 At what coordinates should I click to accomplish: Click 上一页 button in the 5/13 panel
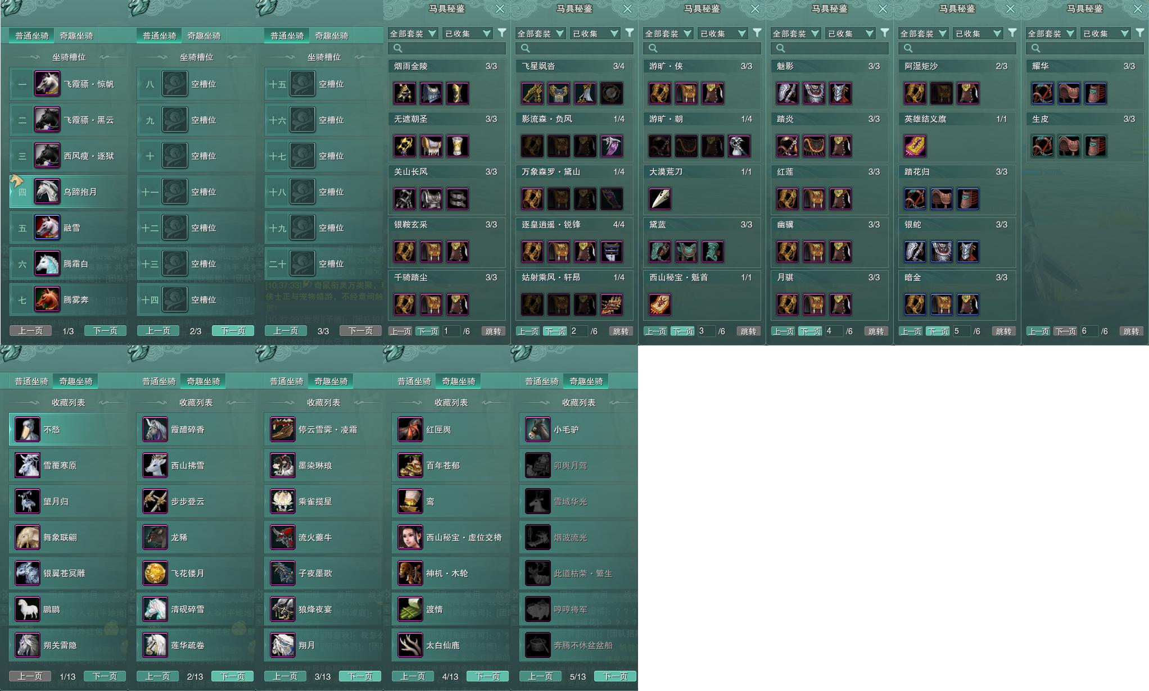[540, 676]
